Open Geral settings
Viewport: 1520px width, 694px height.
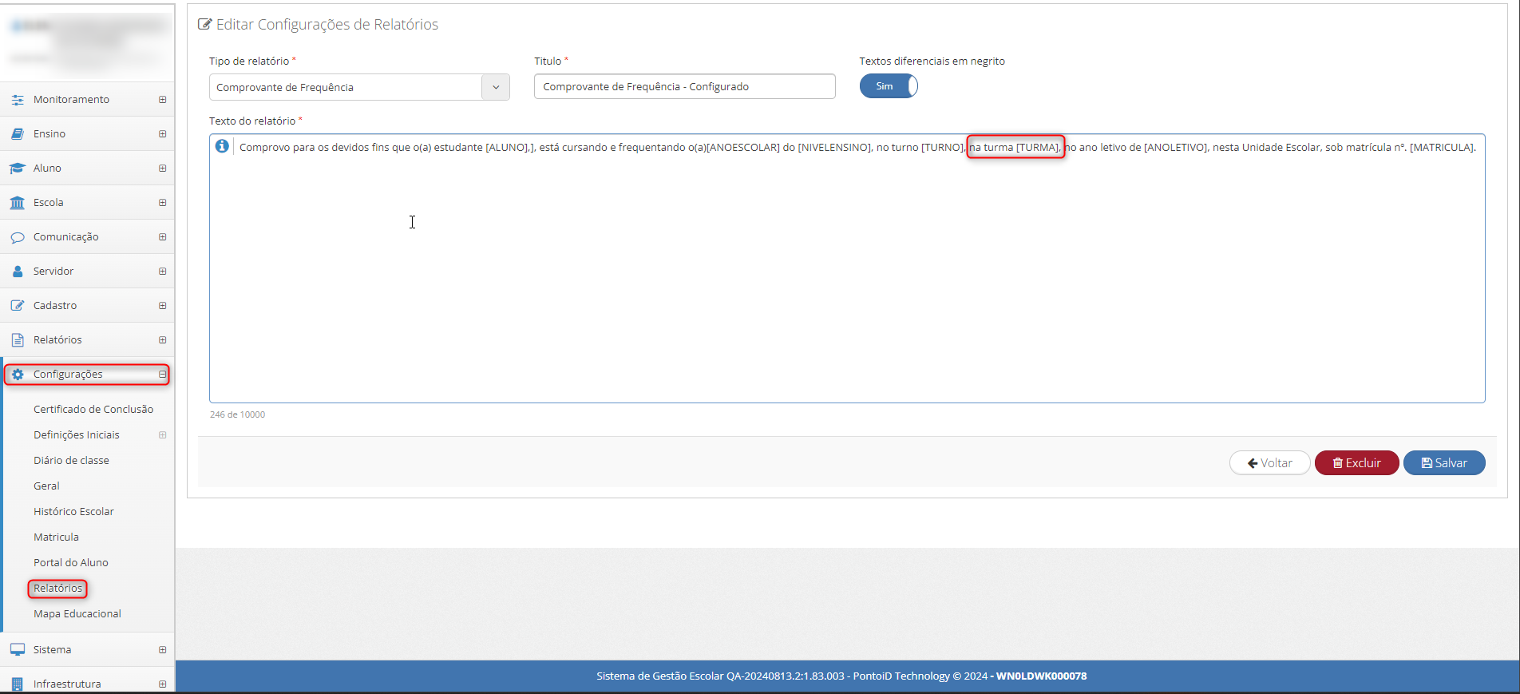coord(46,486)
